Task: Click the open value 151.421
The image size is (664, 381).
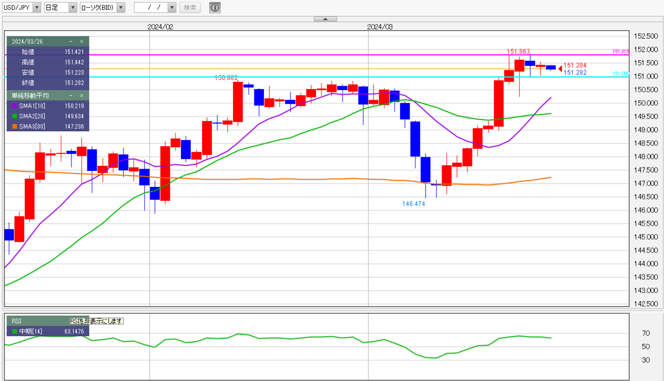Action: [x=74, y=51]
